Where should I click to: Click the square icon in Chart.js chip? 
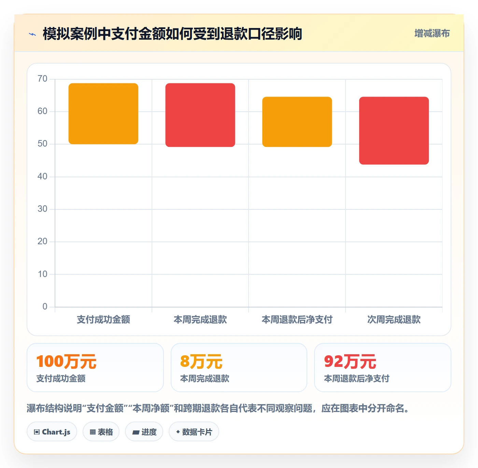[37, 432]
